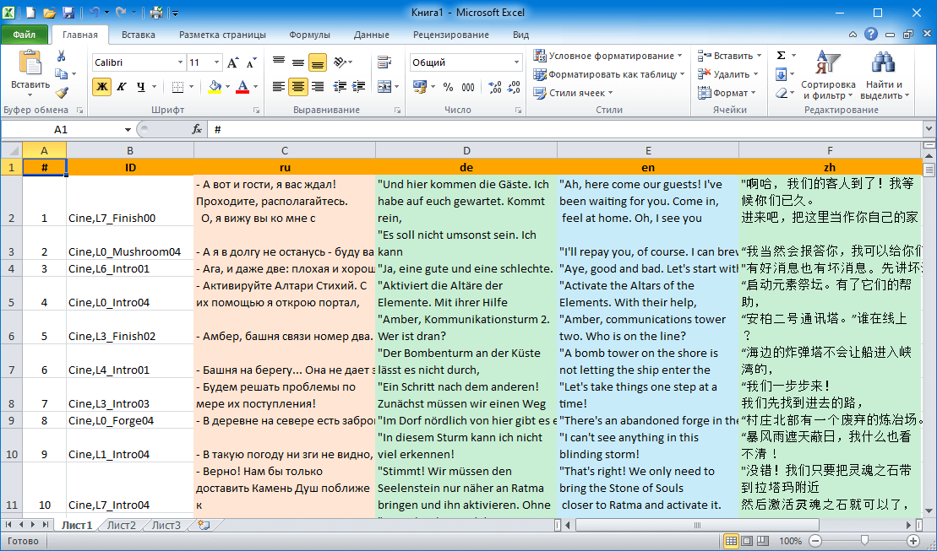
Task: Open borders dropdown arrow
Action: pyautogui.click(x=191, y=87)
